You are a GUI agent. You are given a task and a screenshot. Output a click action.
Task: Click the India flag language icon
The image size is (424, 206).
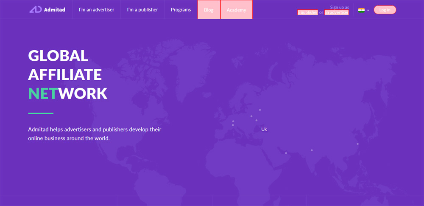[361, 10]
